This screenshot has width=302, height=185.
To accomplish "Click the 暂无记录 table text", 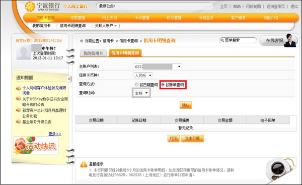I will [186, 128].
